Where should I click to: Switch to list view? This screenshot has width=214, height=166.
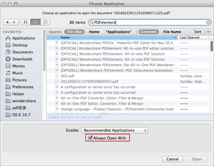(35, 22)
